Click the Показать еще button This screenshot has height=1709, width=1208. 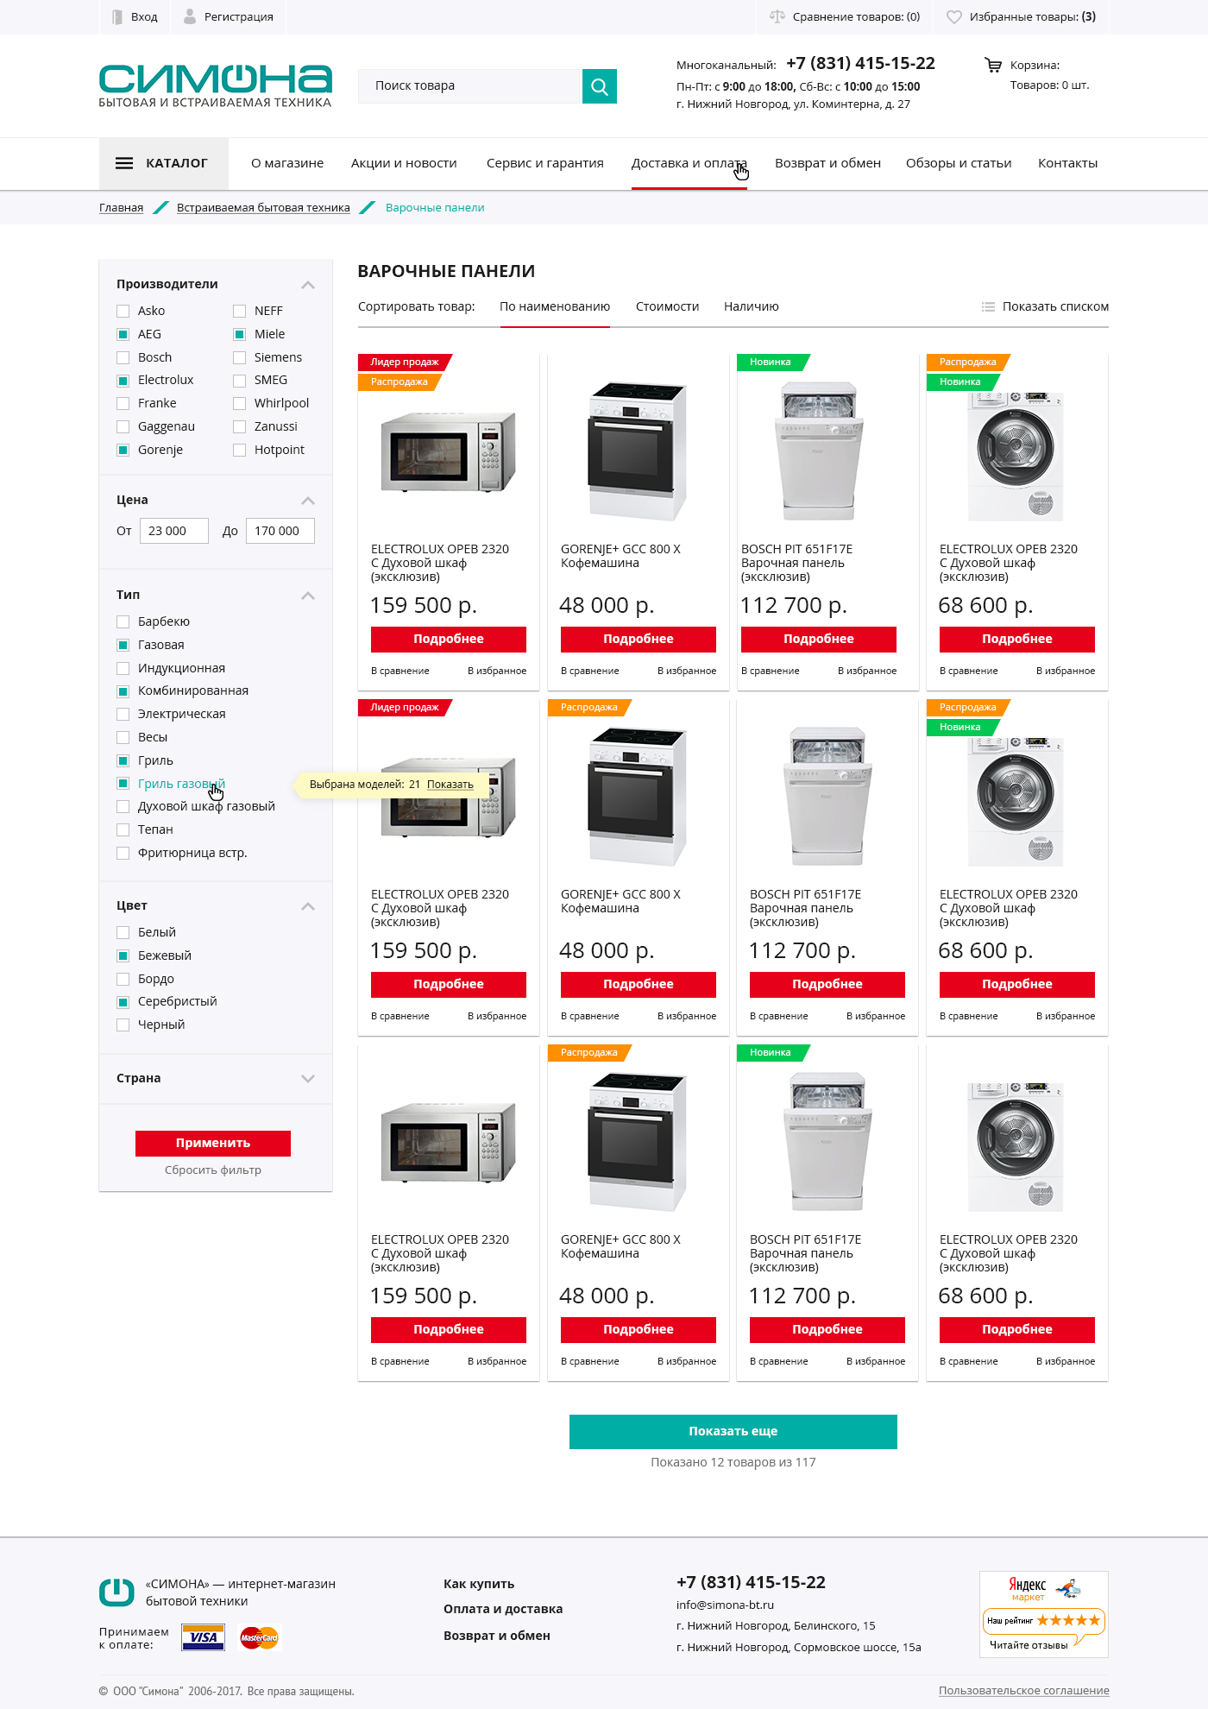coord(733,1431)
